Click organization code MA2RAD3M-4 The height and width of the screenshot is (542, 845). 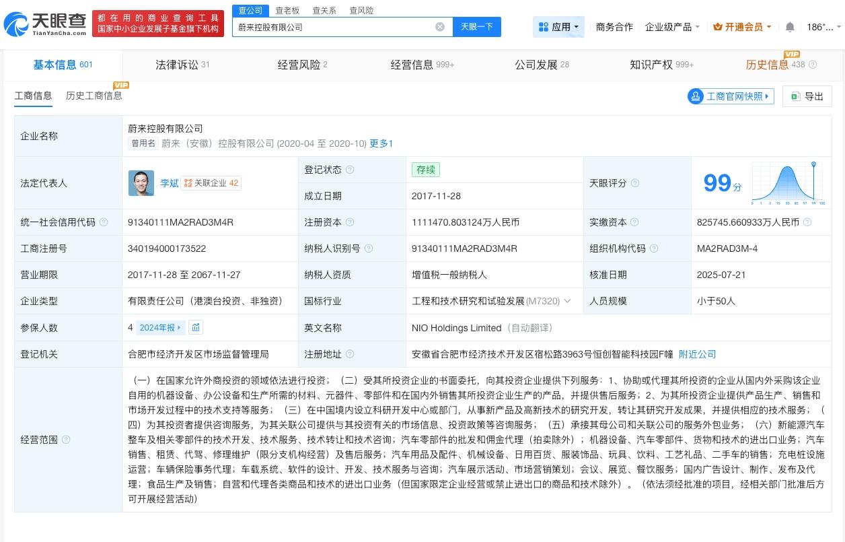click(x=727, y=248)
